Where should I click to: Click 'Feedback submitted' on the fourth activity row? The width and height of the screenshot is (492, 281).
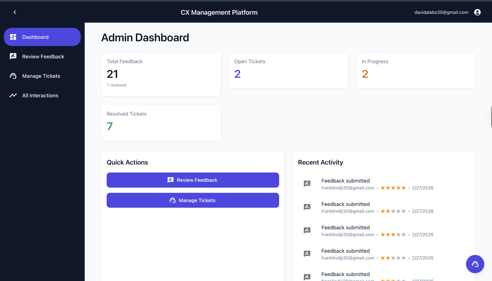(x=345, y=251)
